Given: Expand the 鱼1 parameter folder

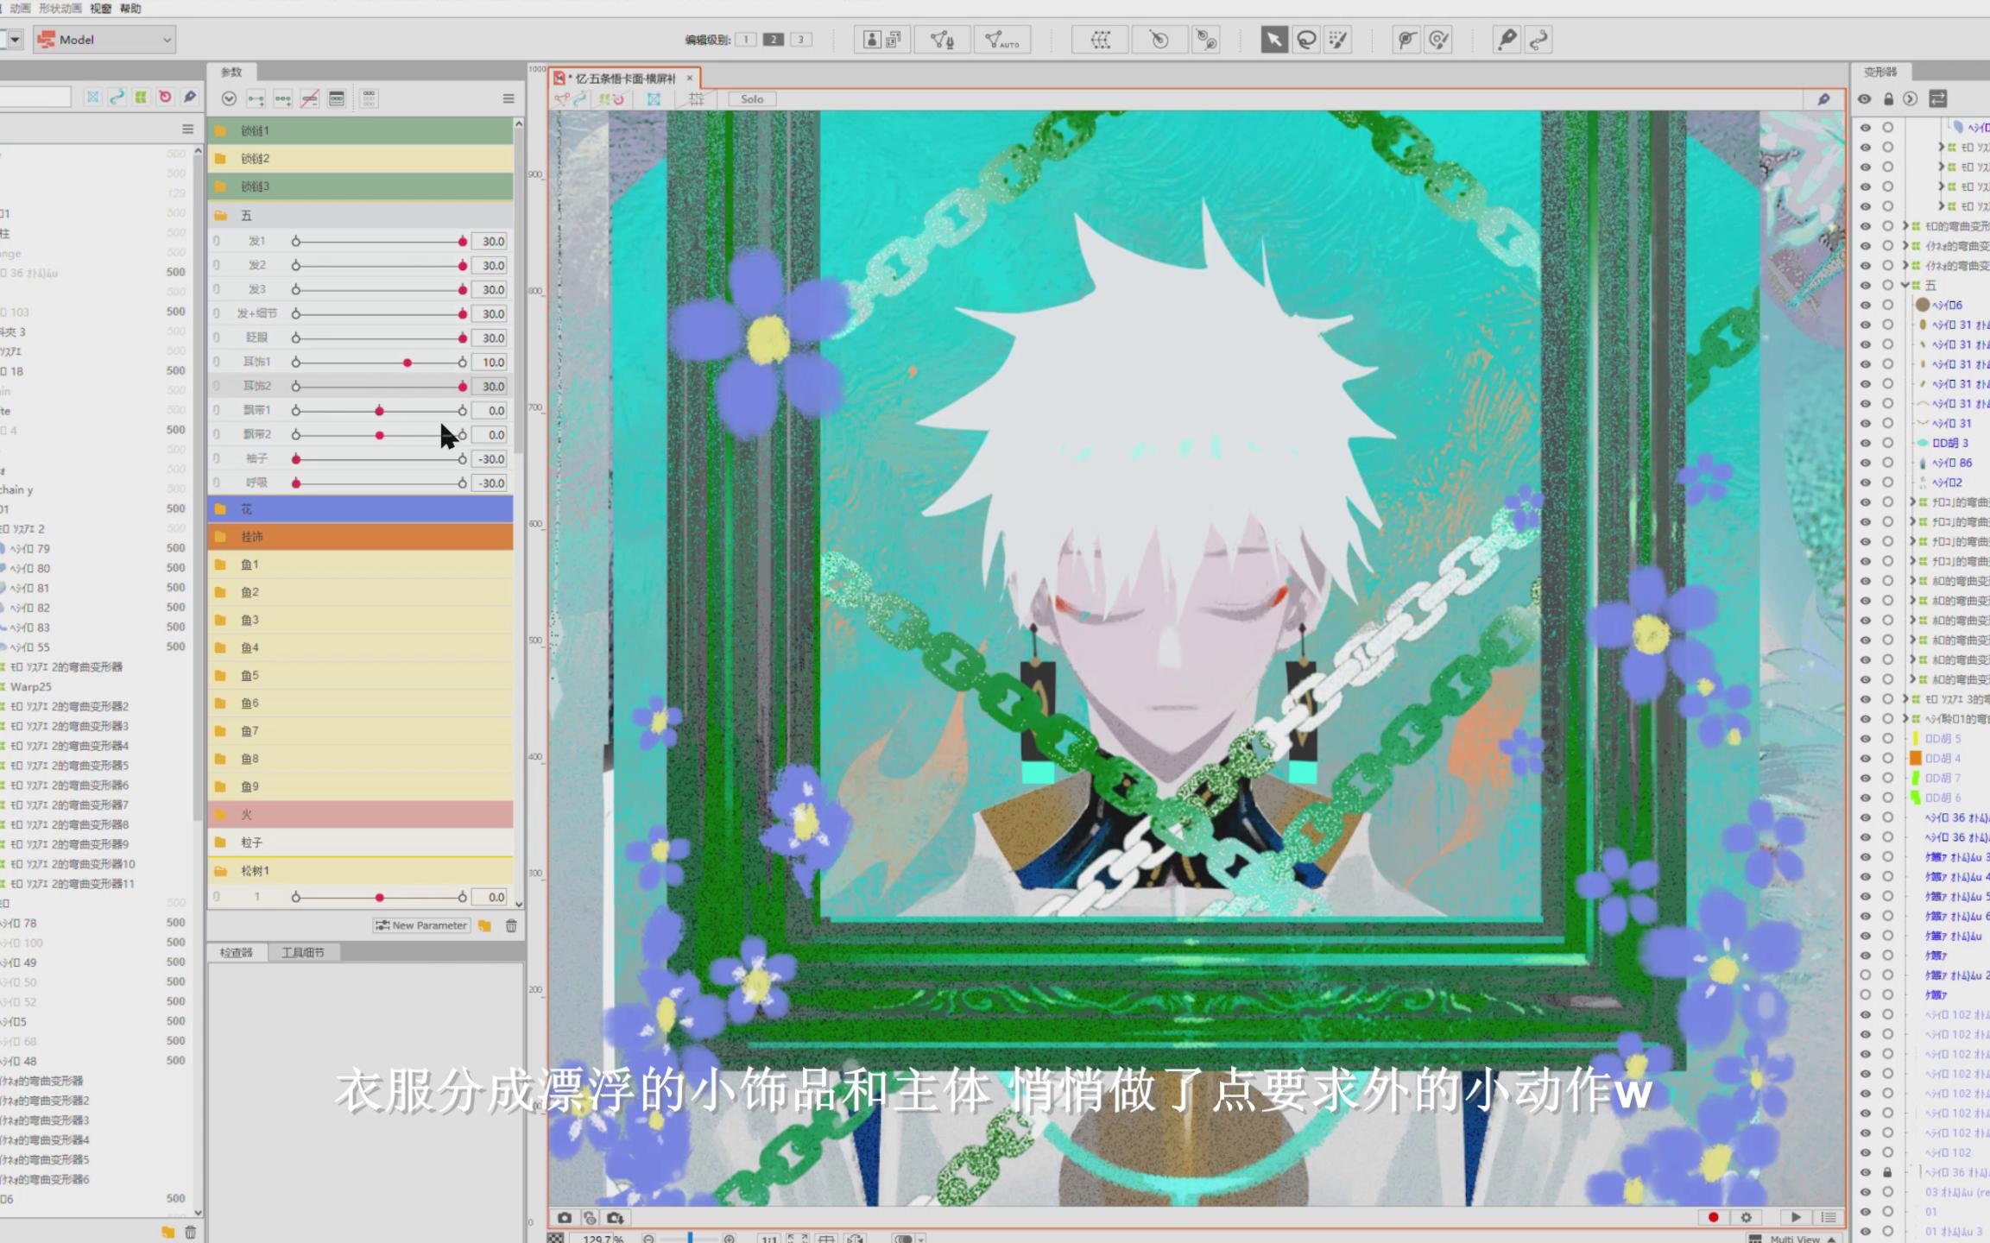Looking at the screenshot, I should [x=220, y=565].
